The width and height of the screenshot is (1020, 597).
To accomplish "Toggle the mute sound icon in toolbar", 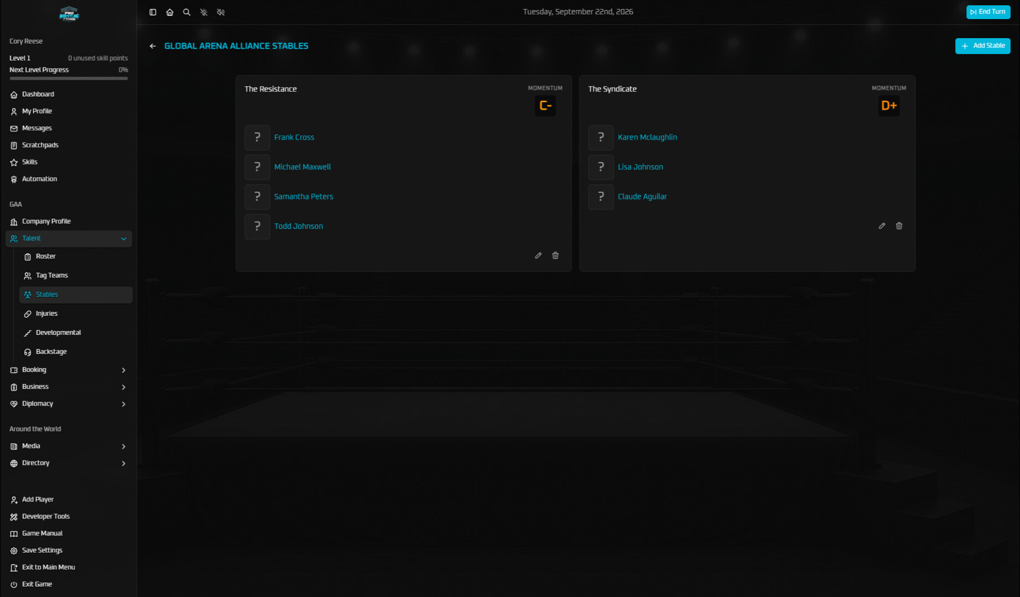I will tap(221, 12).
